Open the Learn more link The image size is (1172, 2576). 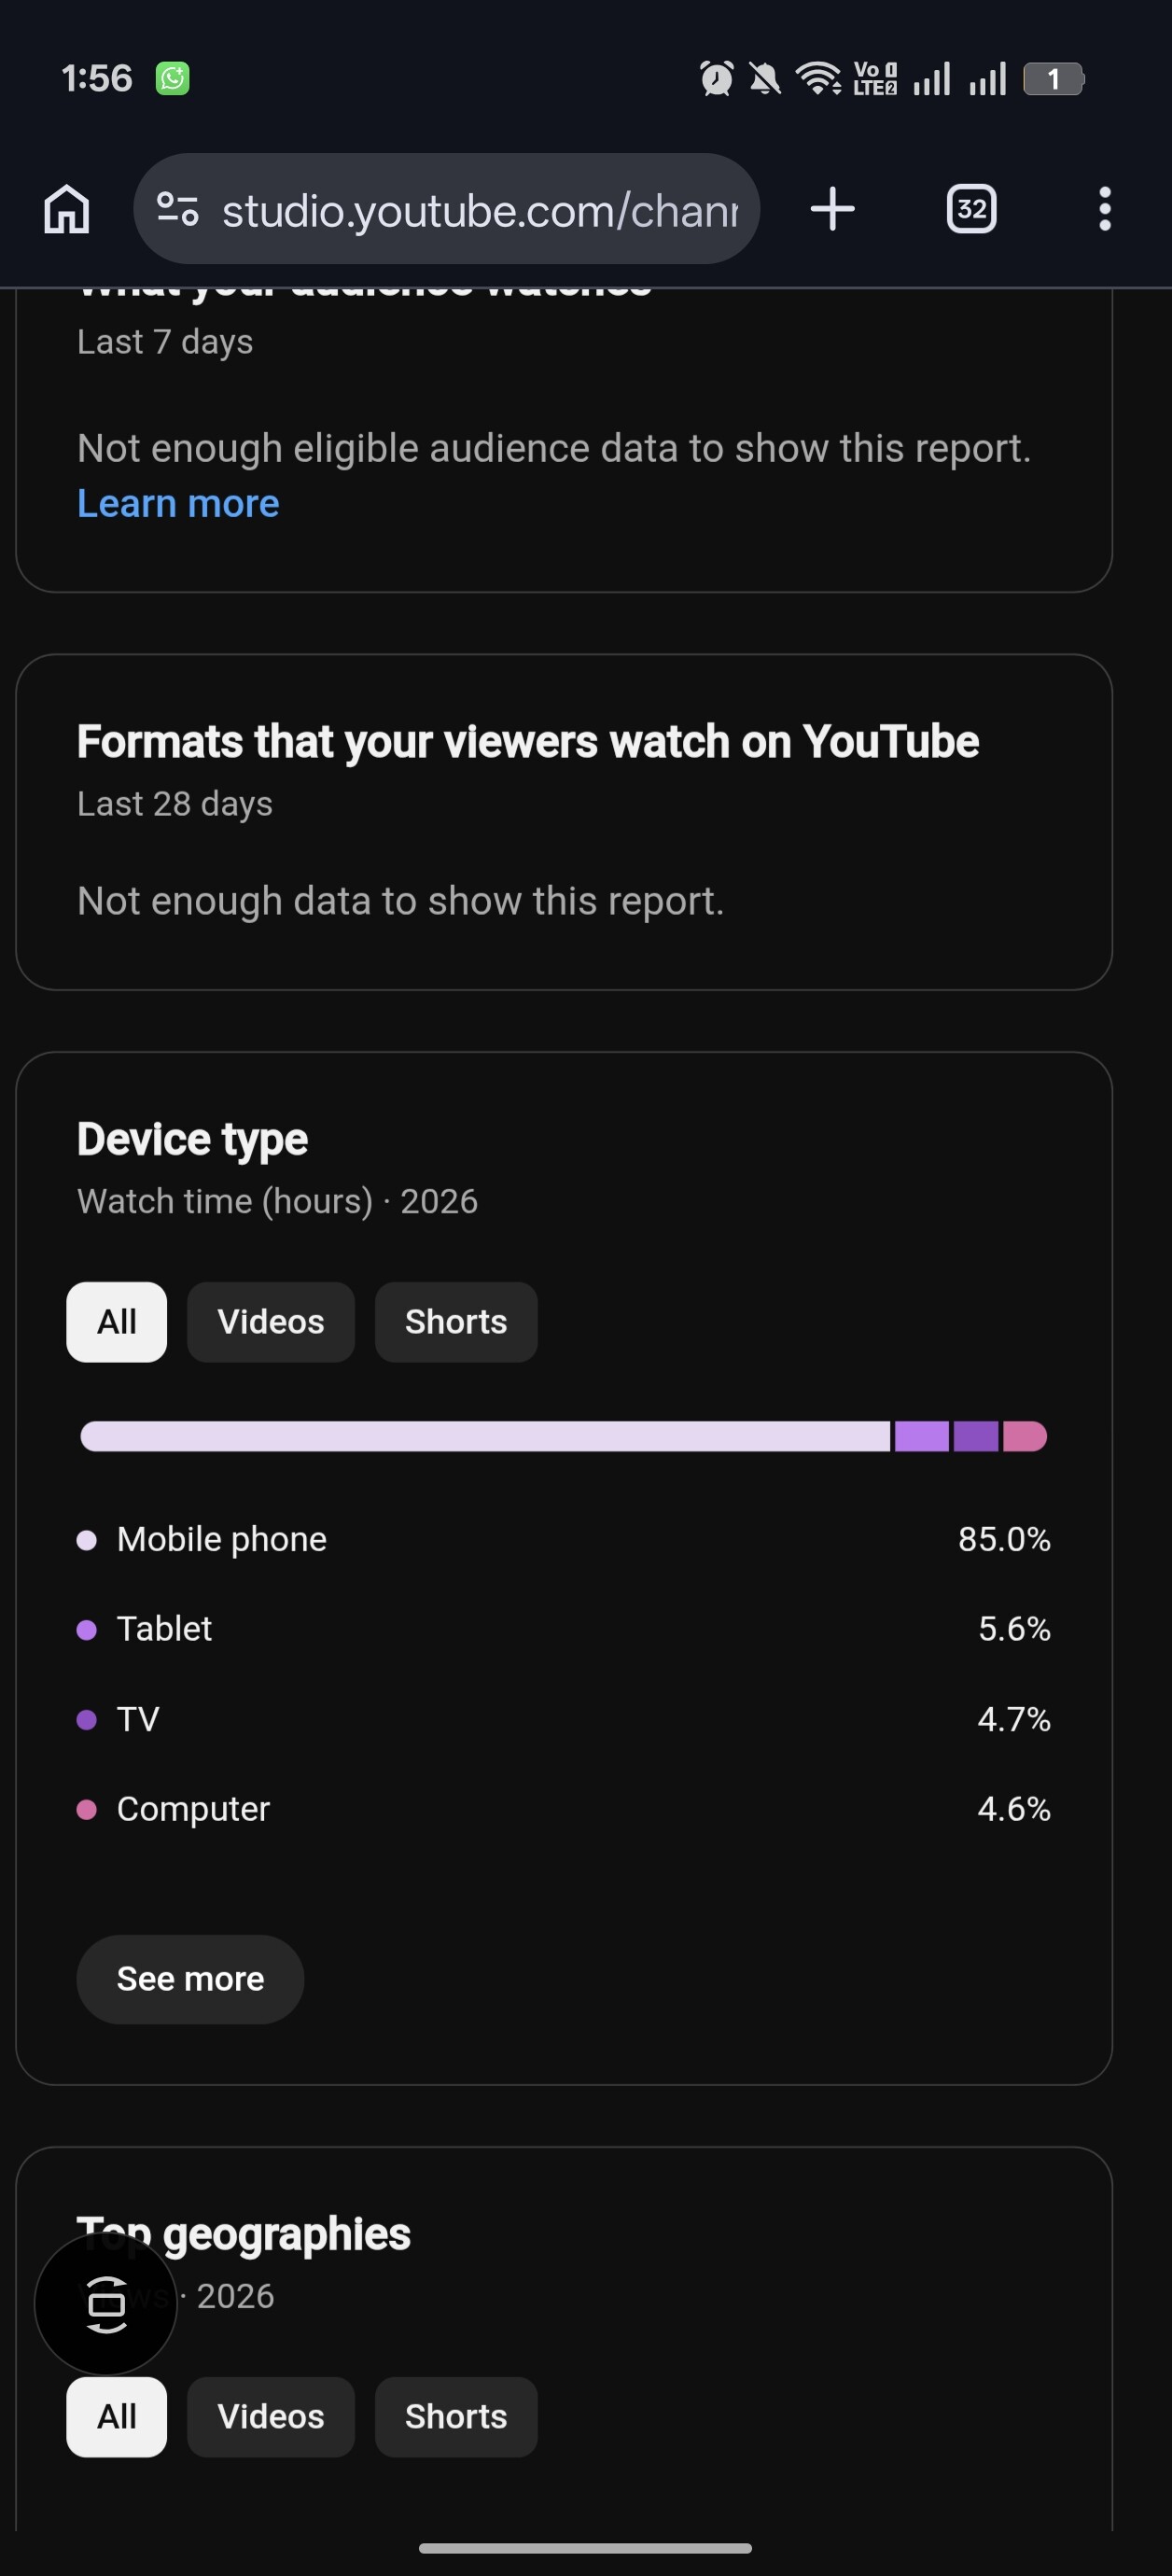pyautogui.click(x=178, y=503)
